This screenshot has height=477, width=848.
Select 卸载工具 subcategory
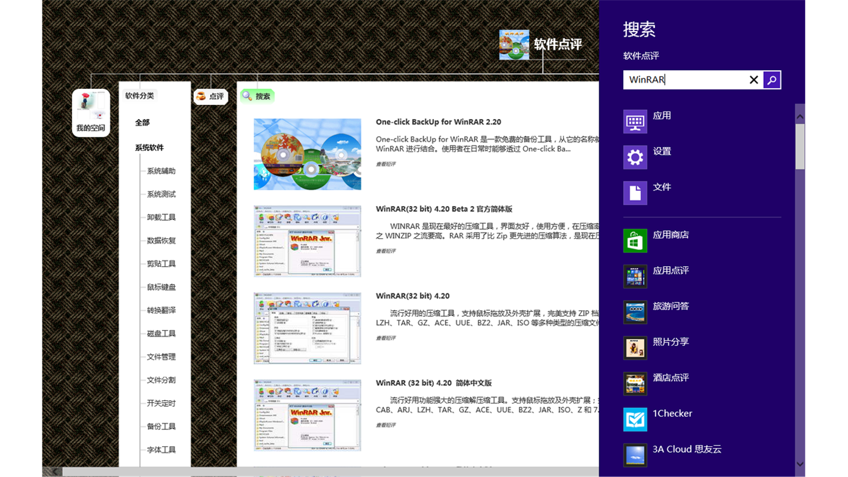[161, 217]
